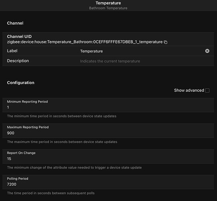Click the Maximum Reporting Period label

(28, 127)
